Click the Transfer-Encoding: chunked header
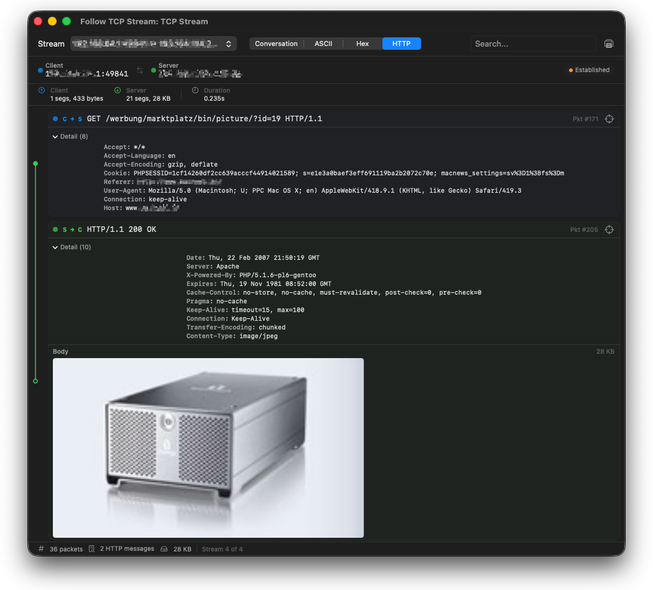This screenshot has height=590, width=653. pyautogui.click(x=236, y=327)
